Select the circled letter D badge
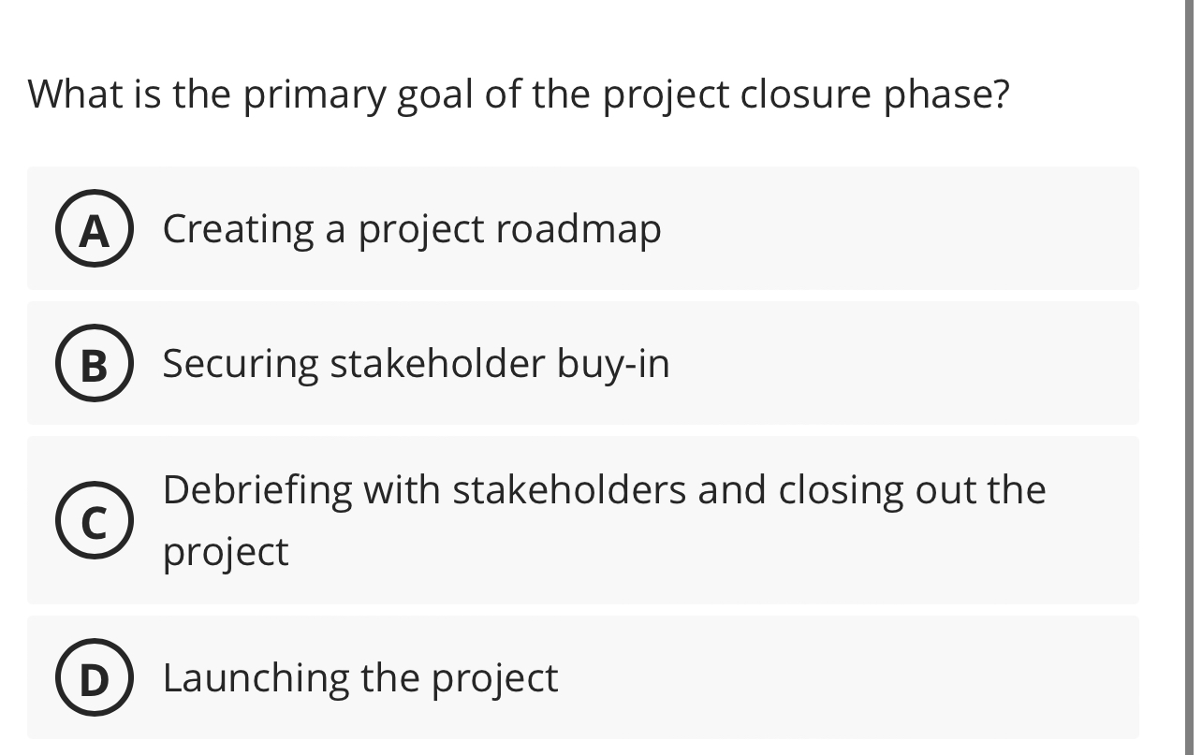 coord(94,677)
